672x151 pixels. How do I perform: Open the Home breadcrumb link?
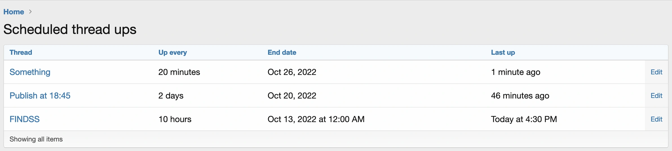click(x=14, y=12)
